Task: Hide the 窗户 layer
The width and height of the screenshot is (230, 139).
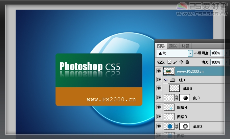Action: (x=159, y=98)
